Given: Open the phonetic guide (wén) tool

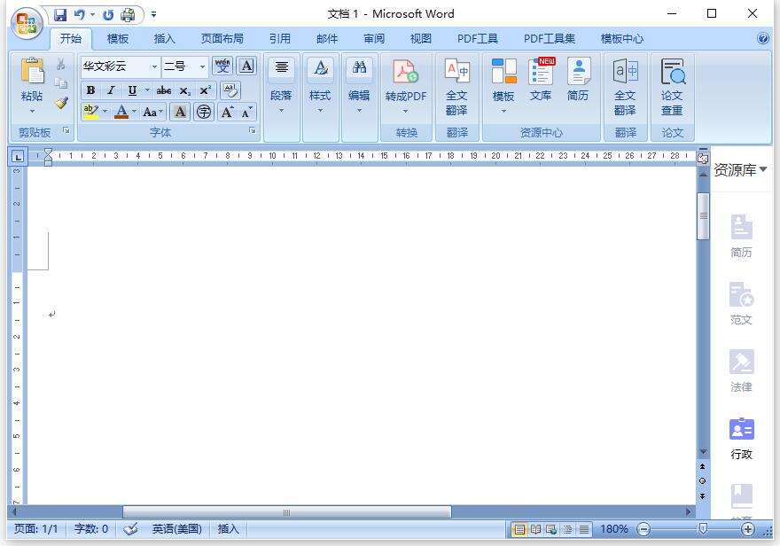Looking at the screenshot, I should point(222,66).
